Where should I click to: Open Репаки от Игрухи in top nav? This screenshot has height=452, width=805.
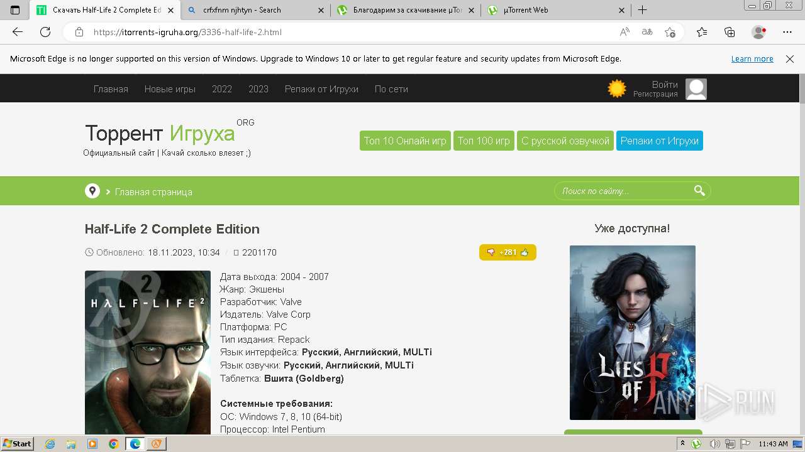[x=321, y=89]
